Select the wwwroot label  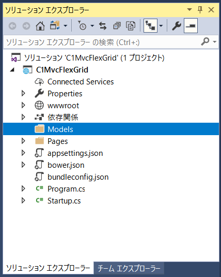pyautogui.click(x=63, y=106)
